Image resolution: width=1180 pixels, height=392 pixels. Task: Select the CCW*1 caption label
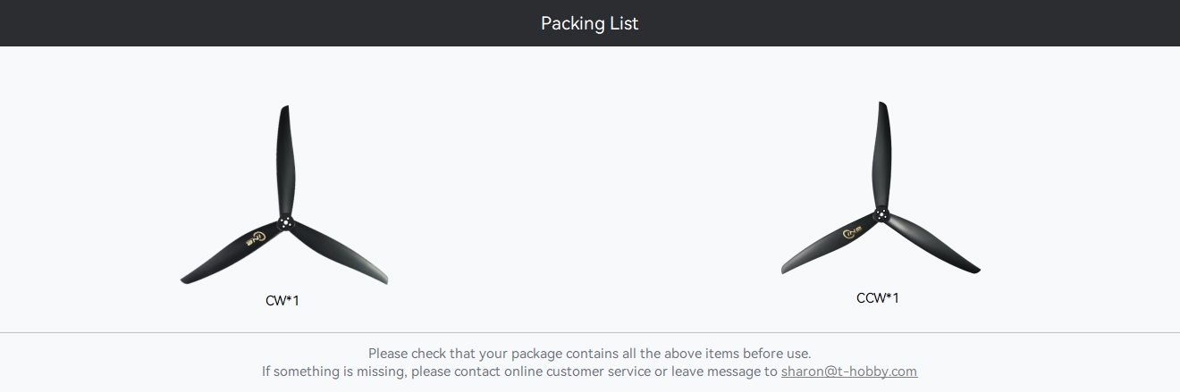pos(878,297)
